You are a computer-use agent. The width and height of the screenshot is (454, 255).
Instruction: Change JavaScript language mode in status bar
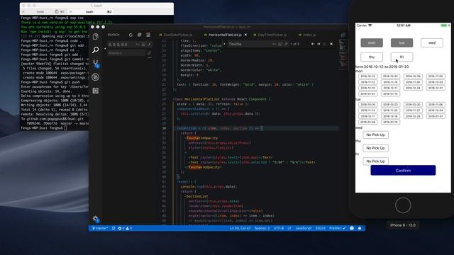click(x=303, y=228)
